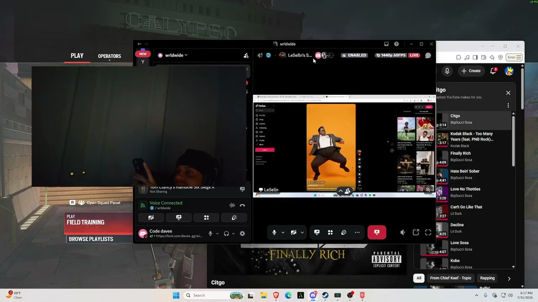Open Squad Panel in the game
Viewport: 538px width, 302px height.
coord(95,203)
